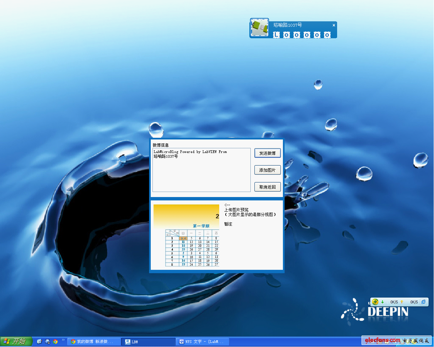Click the globe icon in Quick Launch
Screen dimensions: 434x347
click(47, 342)
